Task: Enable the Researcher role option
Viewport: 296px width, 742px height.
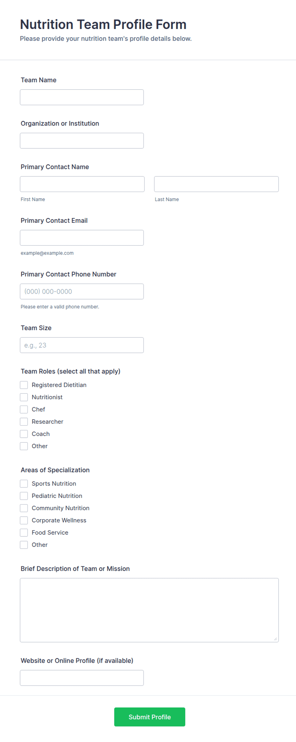Action: tap(24, 422)
